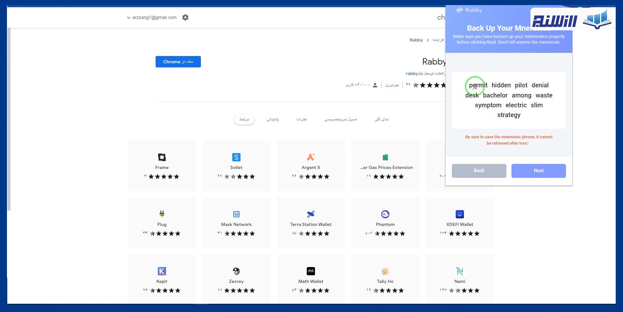Click the Plug extension icon
The image size is (623, 312).
click(x=162, y=214)
